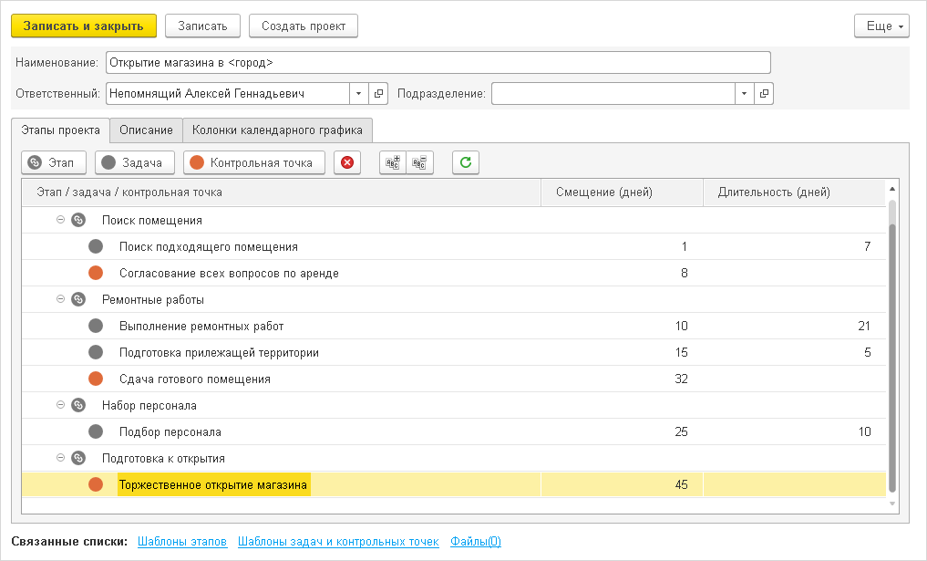Collapse the Ремонтные работы stage
The height and width of the screenshot is (561, 927).
point(61,299)
